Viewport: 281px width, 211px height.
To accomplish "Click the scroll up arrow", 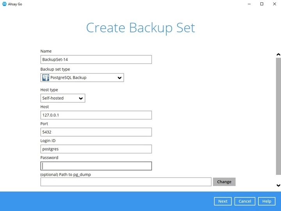I will click(278, 55).
